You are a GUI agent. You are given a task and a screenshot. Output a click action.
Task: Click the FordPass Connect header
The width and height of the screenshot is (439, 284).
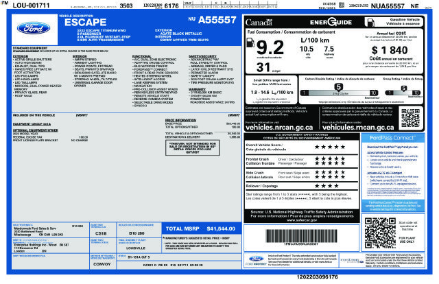(x=393, y=138)
